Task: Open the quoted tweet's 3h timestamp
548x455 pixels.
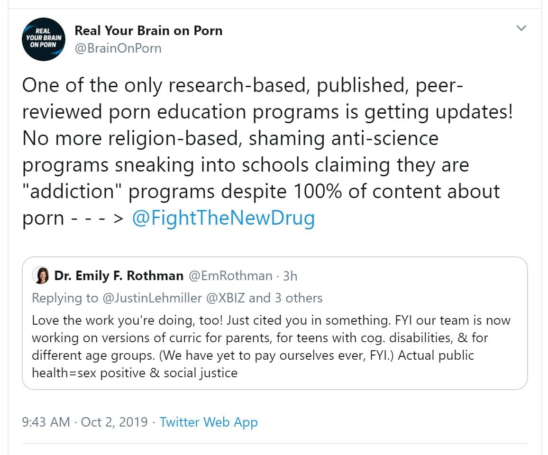Action: click(x=290, y=275)
